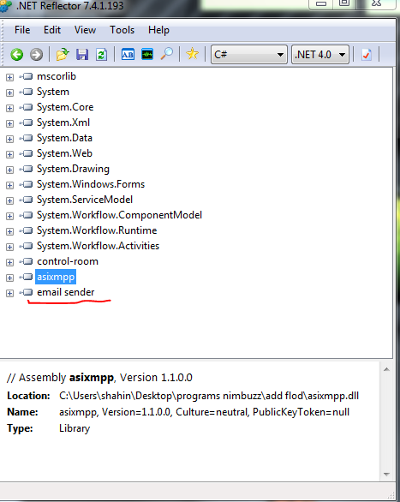Open Search with the magnifier icon

[167, 54]
